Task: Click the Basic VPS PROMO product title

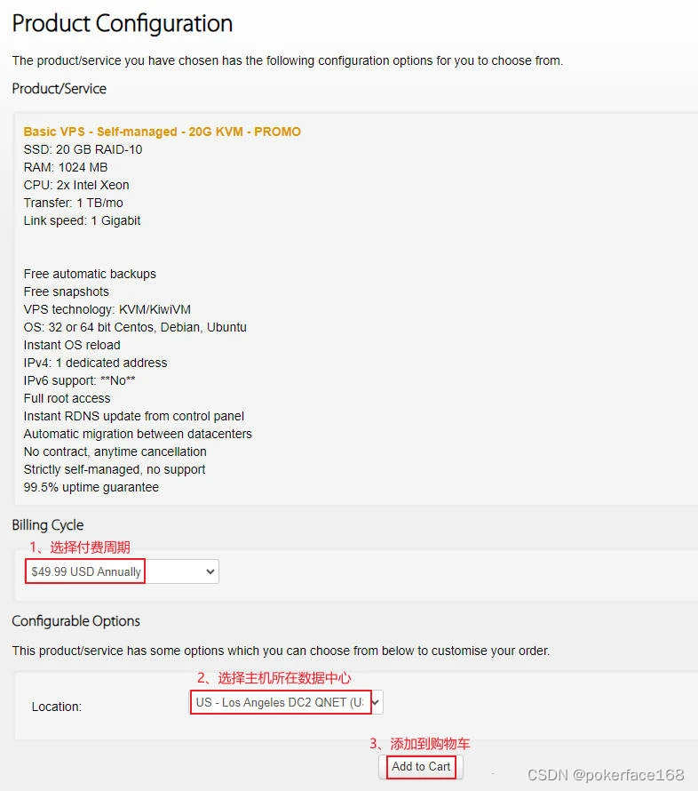Action: [163, 132]
